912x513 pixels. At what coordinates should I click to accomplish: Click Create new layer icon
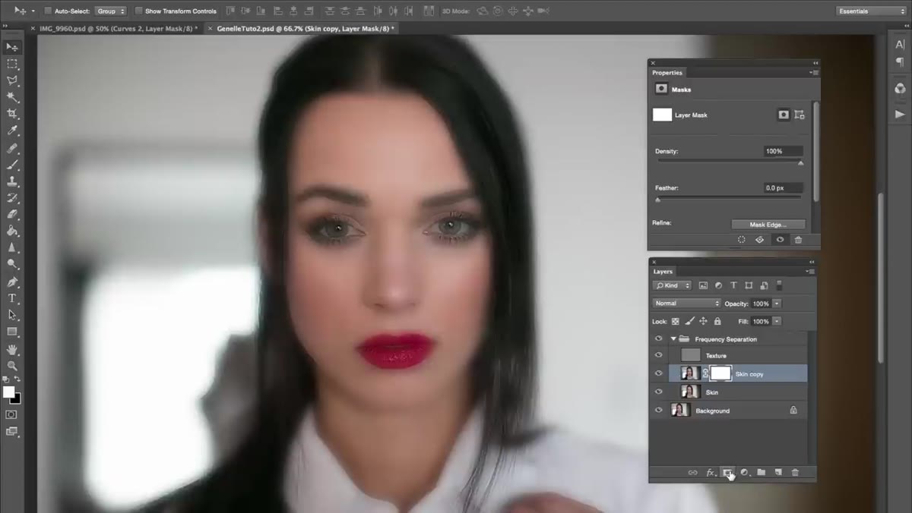coord(778,472)
